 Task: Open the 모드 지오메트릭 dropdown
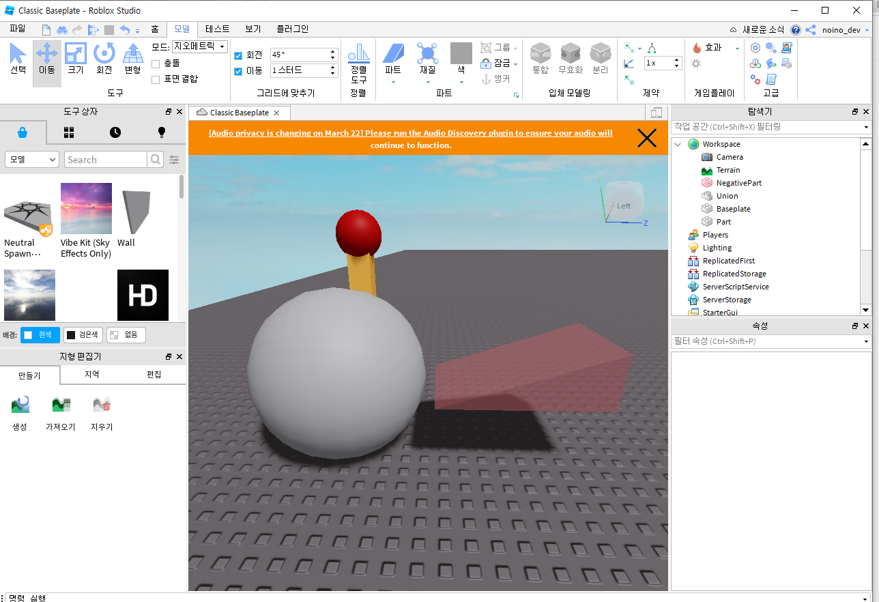[199, 46]
